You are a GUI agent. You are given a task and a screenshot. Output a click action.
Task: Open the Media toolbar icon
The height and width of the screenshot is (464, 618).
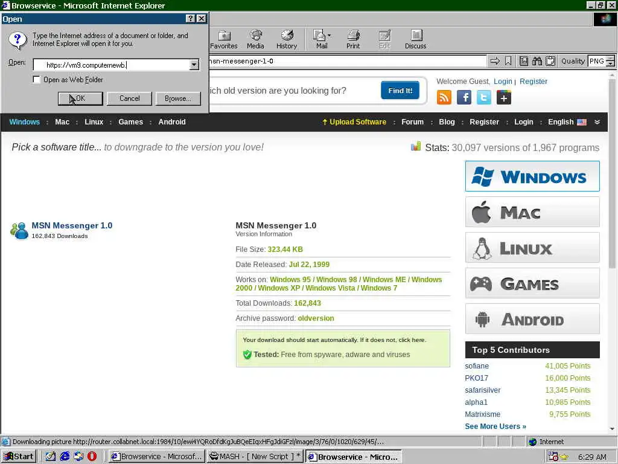point(255,39)
